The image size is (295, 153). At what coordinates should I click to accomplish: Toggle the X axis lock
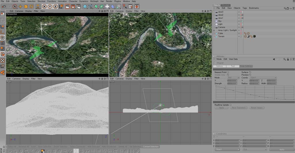[44, 7]
